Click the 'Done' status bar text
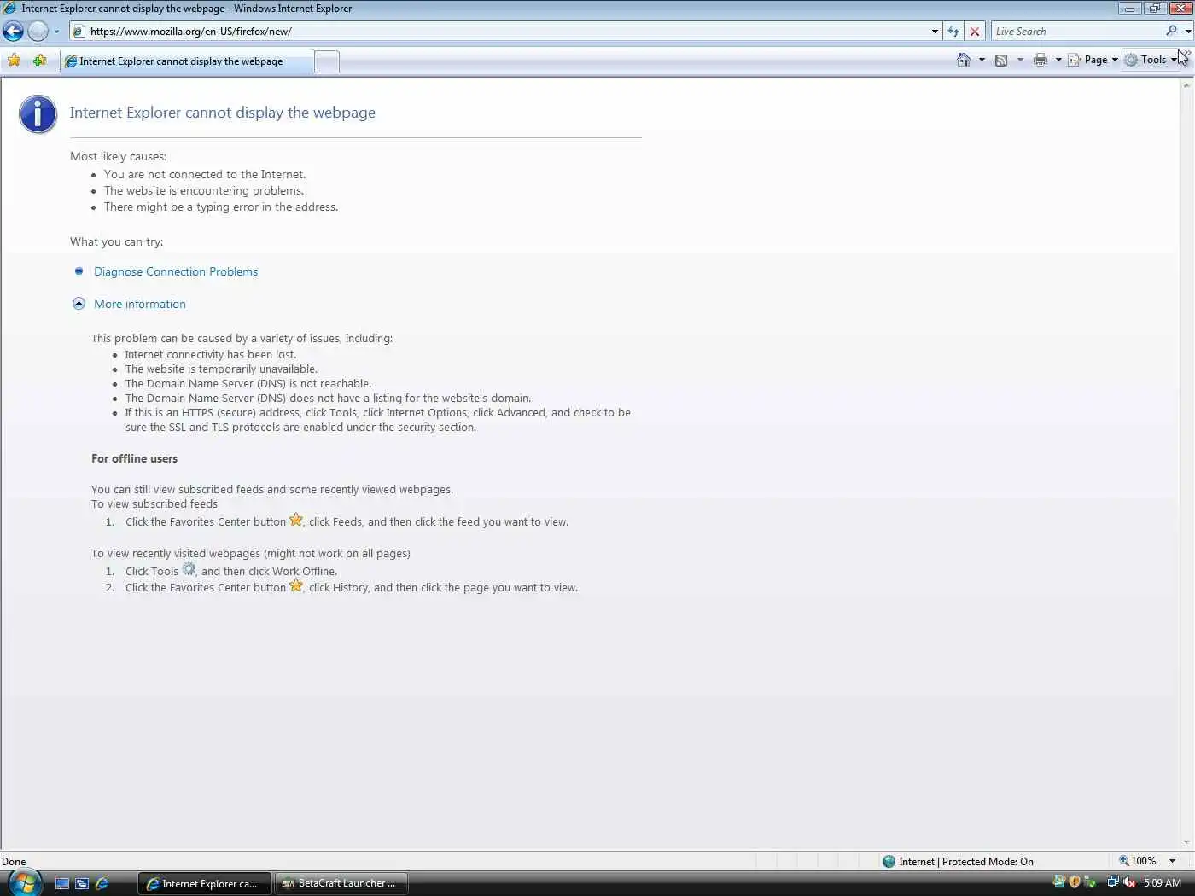 pos(14,862)
